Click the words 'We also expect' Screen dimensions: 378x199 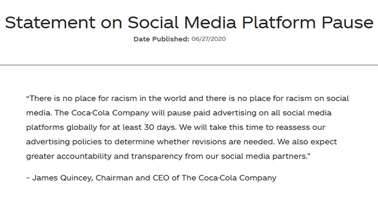307,142
